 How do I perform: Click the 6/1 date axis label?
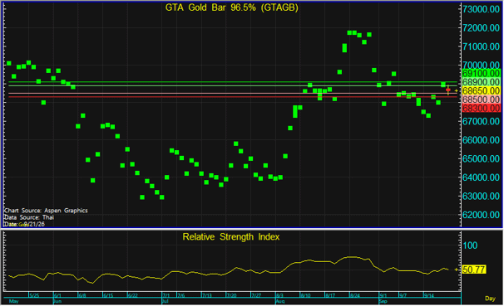pyautogui.click(x=58, y=295)
